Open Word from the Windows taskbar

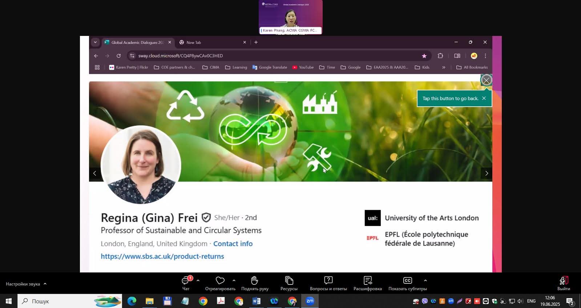(x=256, y=301)
